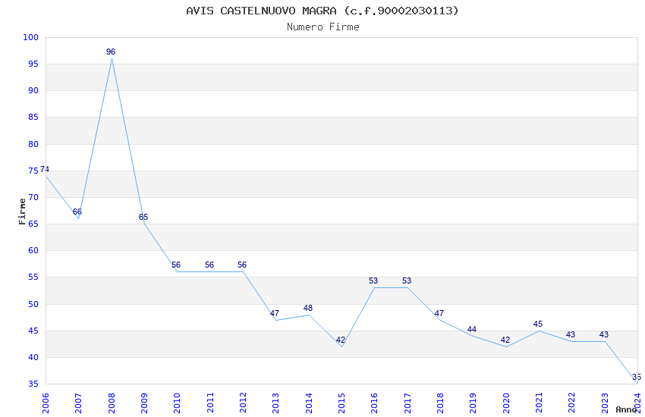Click the 2021 data label 45
Screen dimensions: 645x417
point(538,325)
